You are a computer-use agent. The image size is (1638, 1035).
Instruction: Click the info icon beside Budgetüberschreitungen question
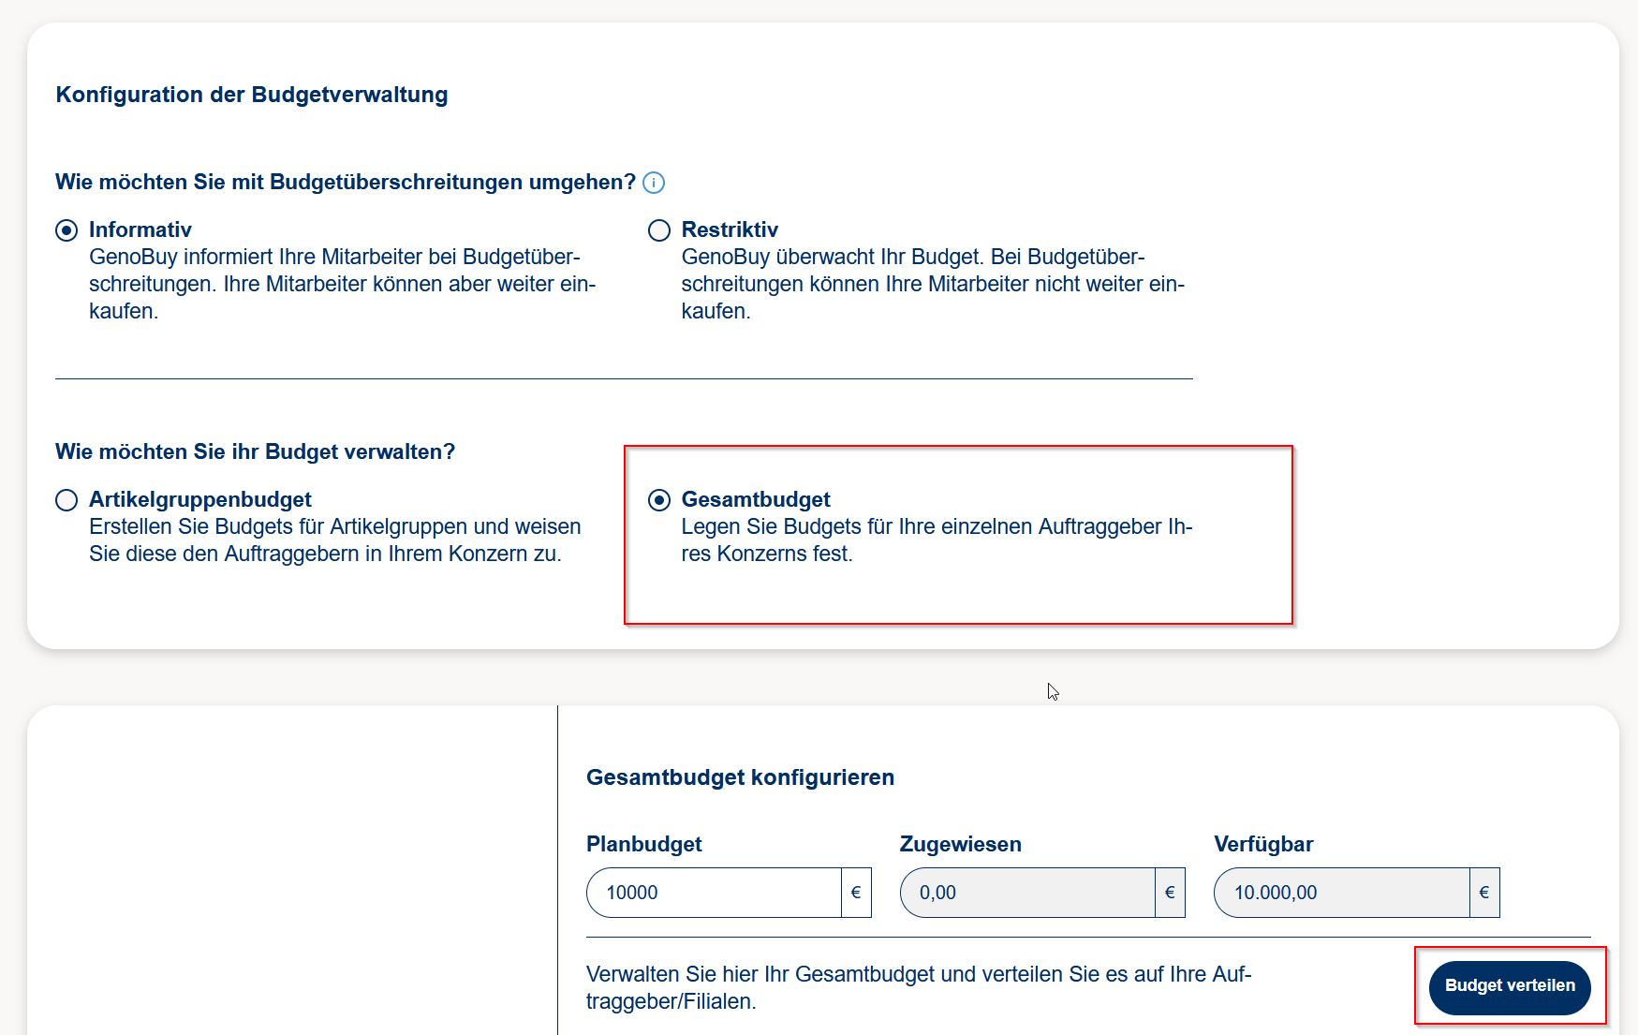tap(654, 183)
